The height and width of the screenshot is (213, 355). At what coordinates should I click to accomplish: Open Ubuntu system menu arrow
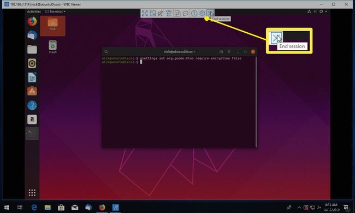(326, 11)
